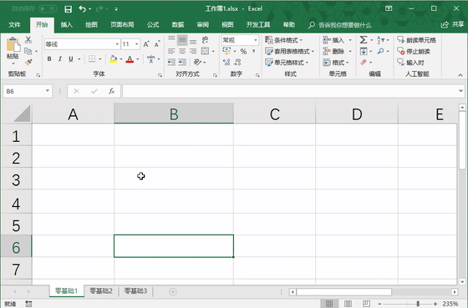Click 朗读单元格 speak cells button
Image resolution: width=468 pixels, height=308 pixels.
(416, 40)
